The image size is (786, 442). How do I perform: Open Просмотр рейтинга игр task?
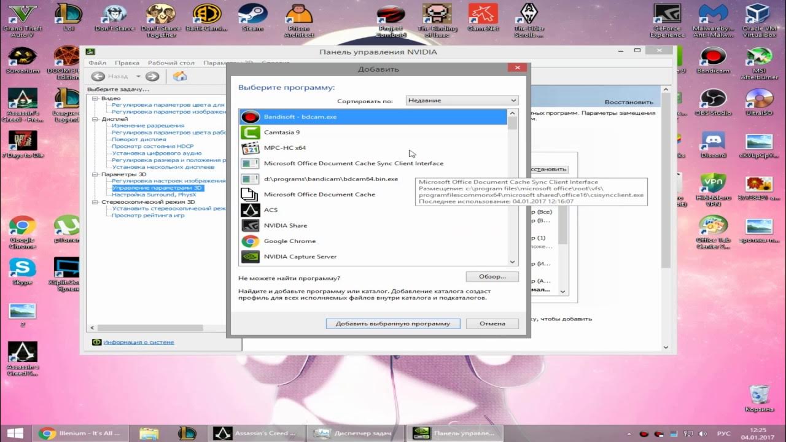tap(148, 215)
